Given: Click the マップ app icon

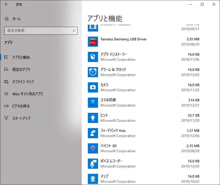Looking at the screenshot, I should 93,179.
